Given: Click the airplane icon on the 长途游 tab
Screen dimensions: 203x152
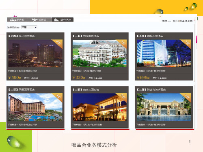Looking at the screenshot, I should coord(35,20).
